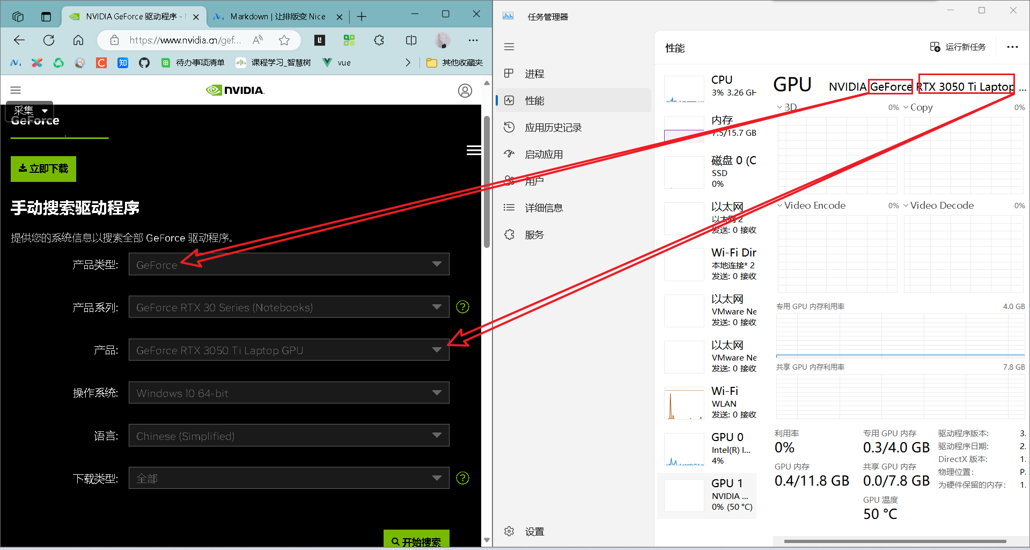Open Copy graph engine dropdown
This screenshot has height=550, width=1030.
pyautogui.click(x=918, y=107)
